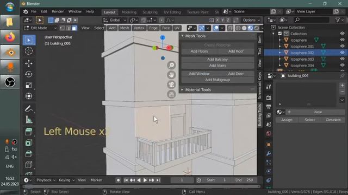Open the Keying dropdown

click(66, 180)
